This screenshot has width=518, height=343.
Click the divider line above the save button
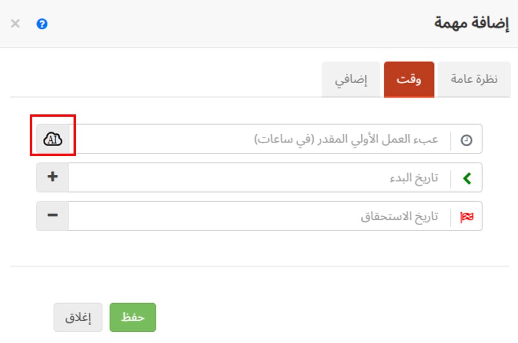pyautogui.click(x=259, y=266)
